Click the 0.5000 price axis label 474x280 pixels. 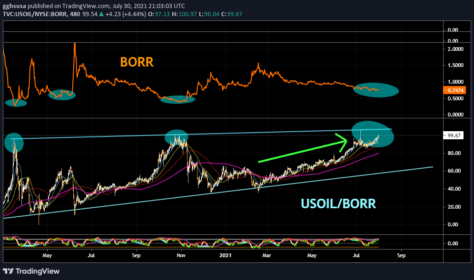point(455,98)
